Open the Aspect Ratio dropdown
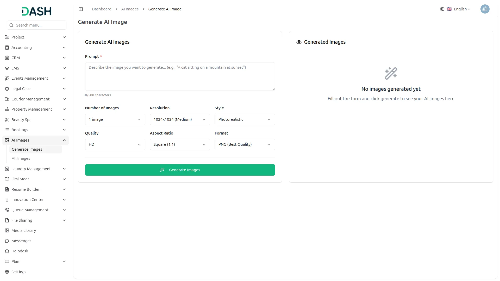The width and height of the screenshot is (500, 281). pos(180,144)
